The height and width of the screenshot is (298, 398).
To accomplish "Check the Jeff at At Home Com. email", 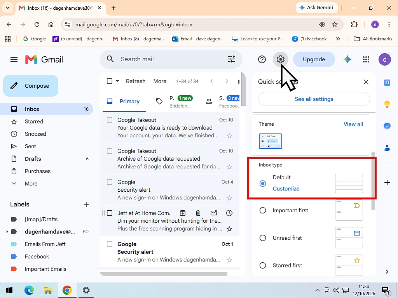I will pos(110,213).
